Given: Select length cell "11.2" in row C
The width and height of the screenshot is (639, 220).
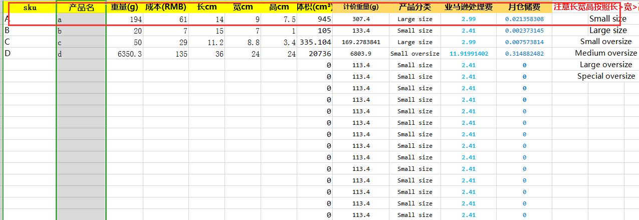Looking at the screenshot, I should tap(207, 43).
